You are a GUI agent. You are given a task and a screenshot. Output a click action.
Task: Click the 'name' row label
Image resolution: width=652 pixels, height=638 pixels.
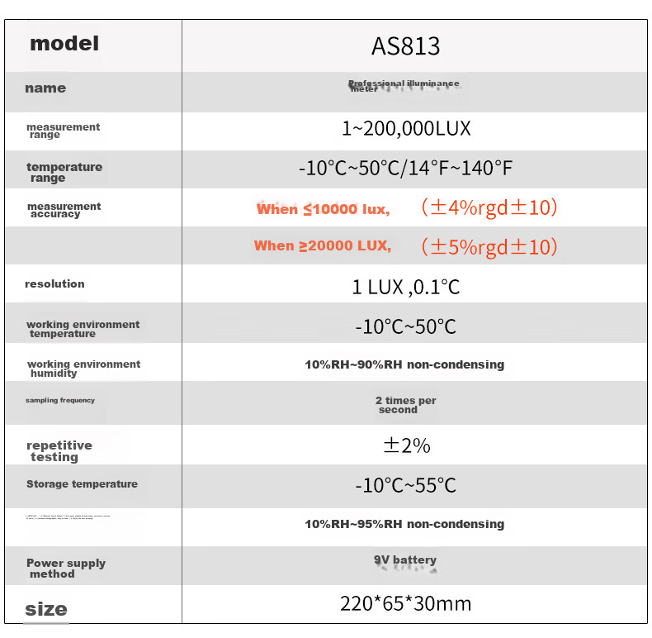click(x=45, y=88)
